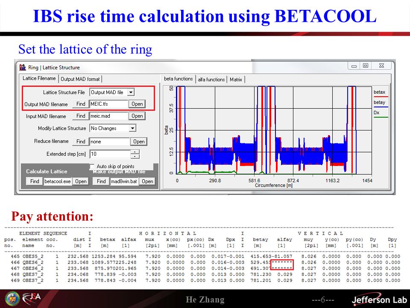Open the Output MAD format tab
The width and height of the screenshot is (410, 308).
pos(80,79)
